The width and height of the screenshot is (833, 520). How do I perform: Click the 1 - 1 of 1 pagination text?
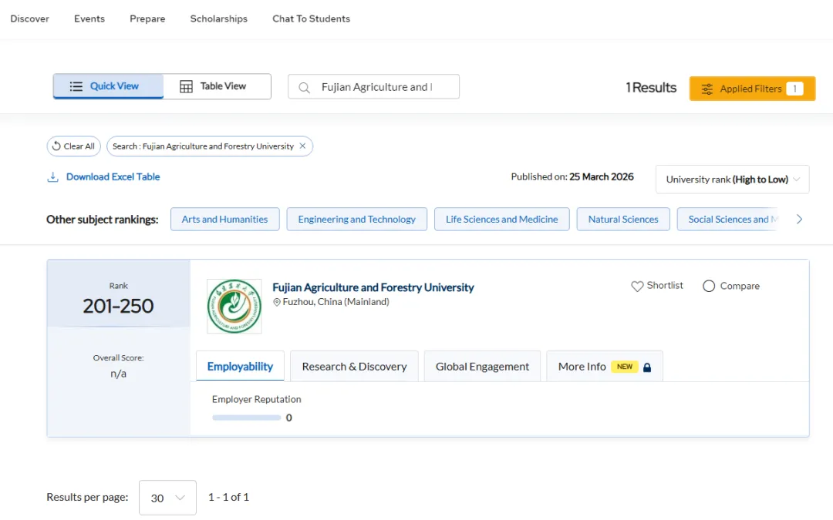[x=228, y=497]
